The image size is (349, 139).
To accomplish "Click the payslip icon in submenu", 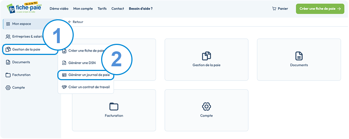I will [64, 51].
